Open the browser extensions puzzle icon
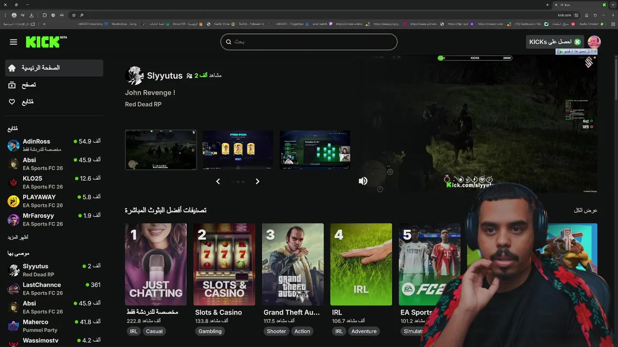 44,15
